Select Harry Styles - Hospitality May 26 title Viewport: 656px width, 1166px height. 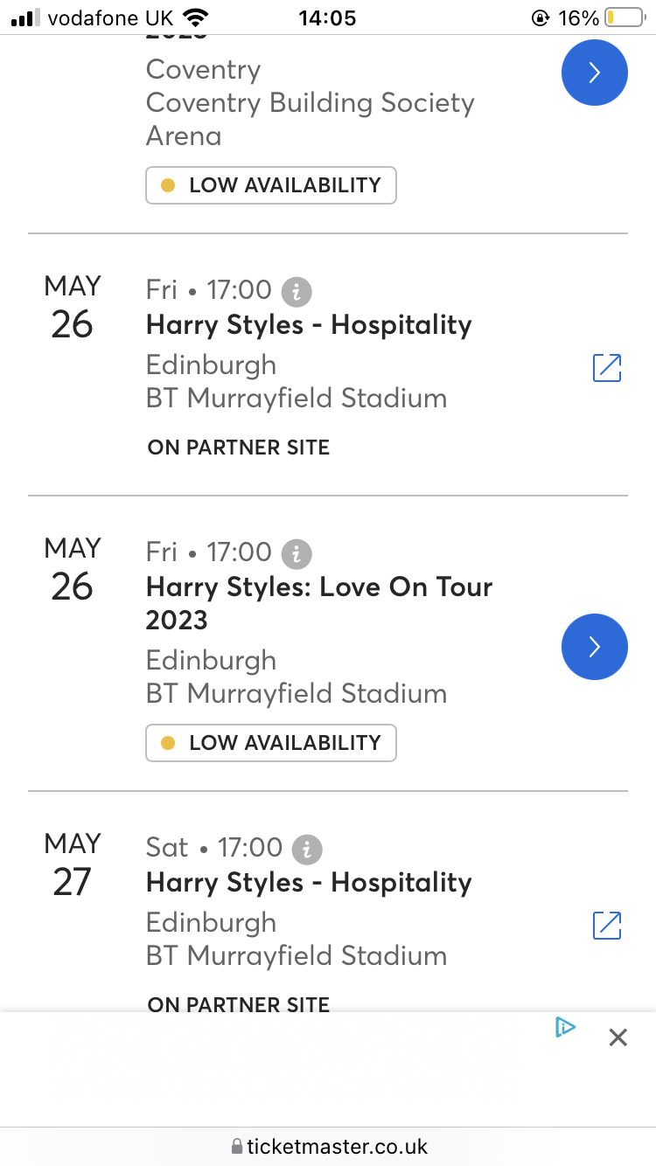[x=309, y=325]
